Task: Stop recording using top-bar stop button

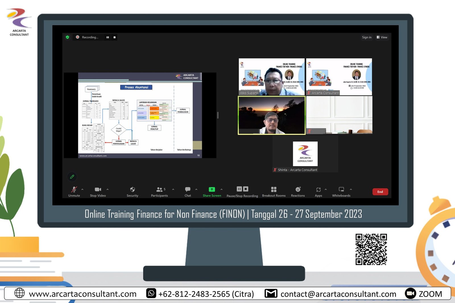Action: [115, 37]
